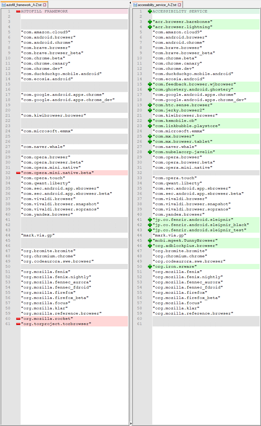261x426 pixels.
Task: Click "org.mozilla.reference.browser" in right pane
Action: click(193, 313)
